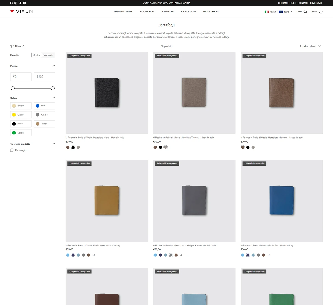
Task: Click the maximum price slider handle
Action: 53,88
